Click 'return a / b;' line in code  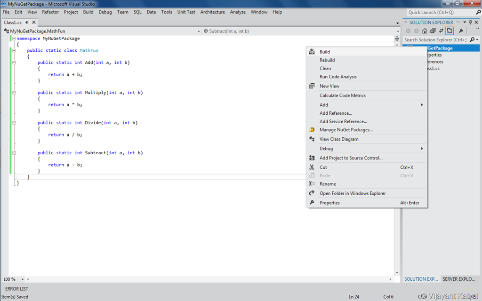(65, 135)
